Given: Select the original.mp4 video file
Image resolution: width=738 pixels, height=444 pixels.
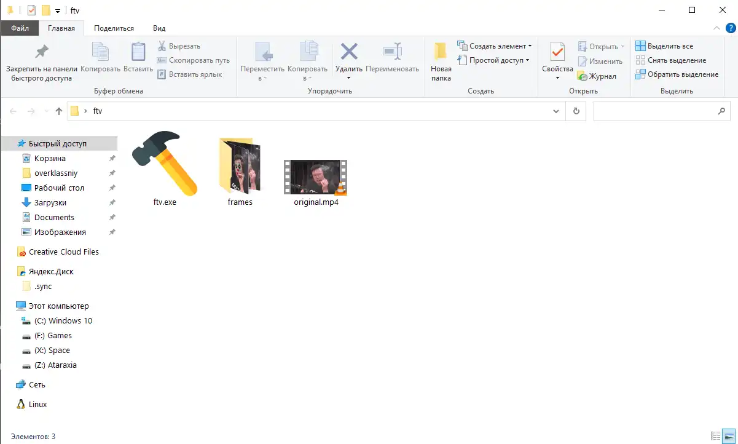Looking at the screenshot, I should pos(316,183).
